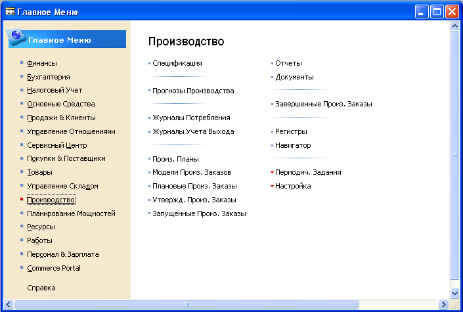Click the vertical scrollbar thumb
The width and height of the screenshot is (463, 312).
pyautogui.click(x=454, y=155)
